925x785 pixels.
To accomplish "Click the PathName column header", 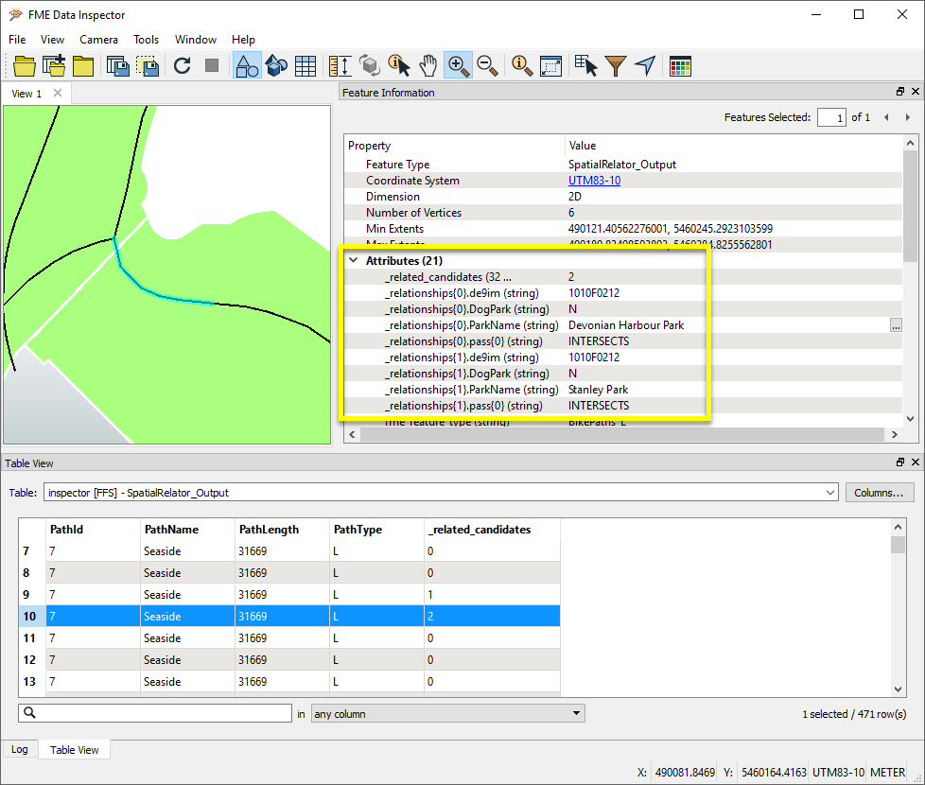I will tap(187, 529).
